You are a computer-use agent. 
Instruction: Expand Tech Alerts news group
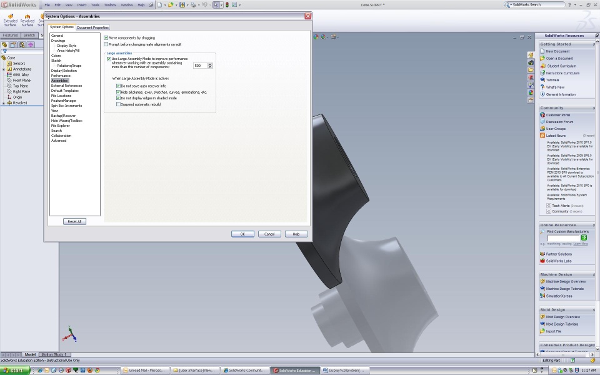pos(548,206)
